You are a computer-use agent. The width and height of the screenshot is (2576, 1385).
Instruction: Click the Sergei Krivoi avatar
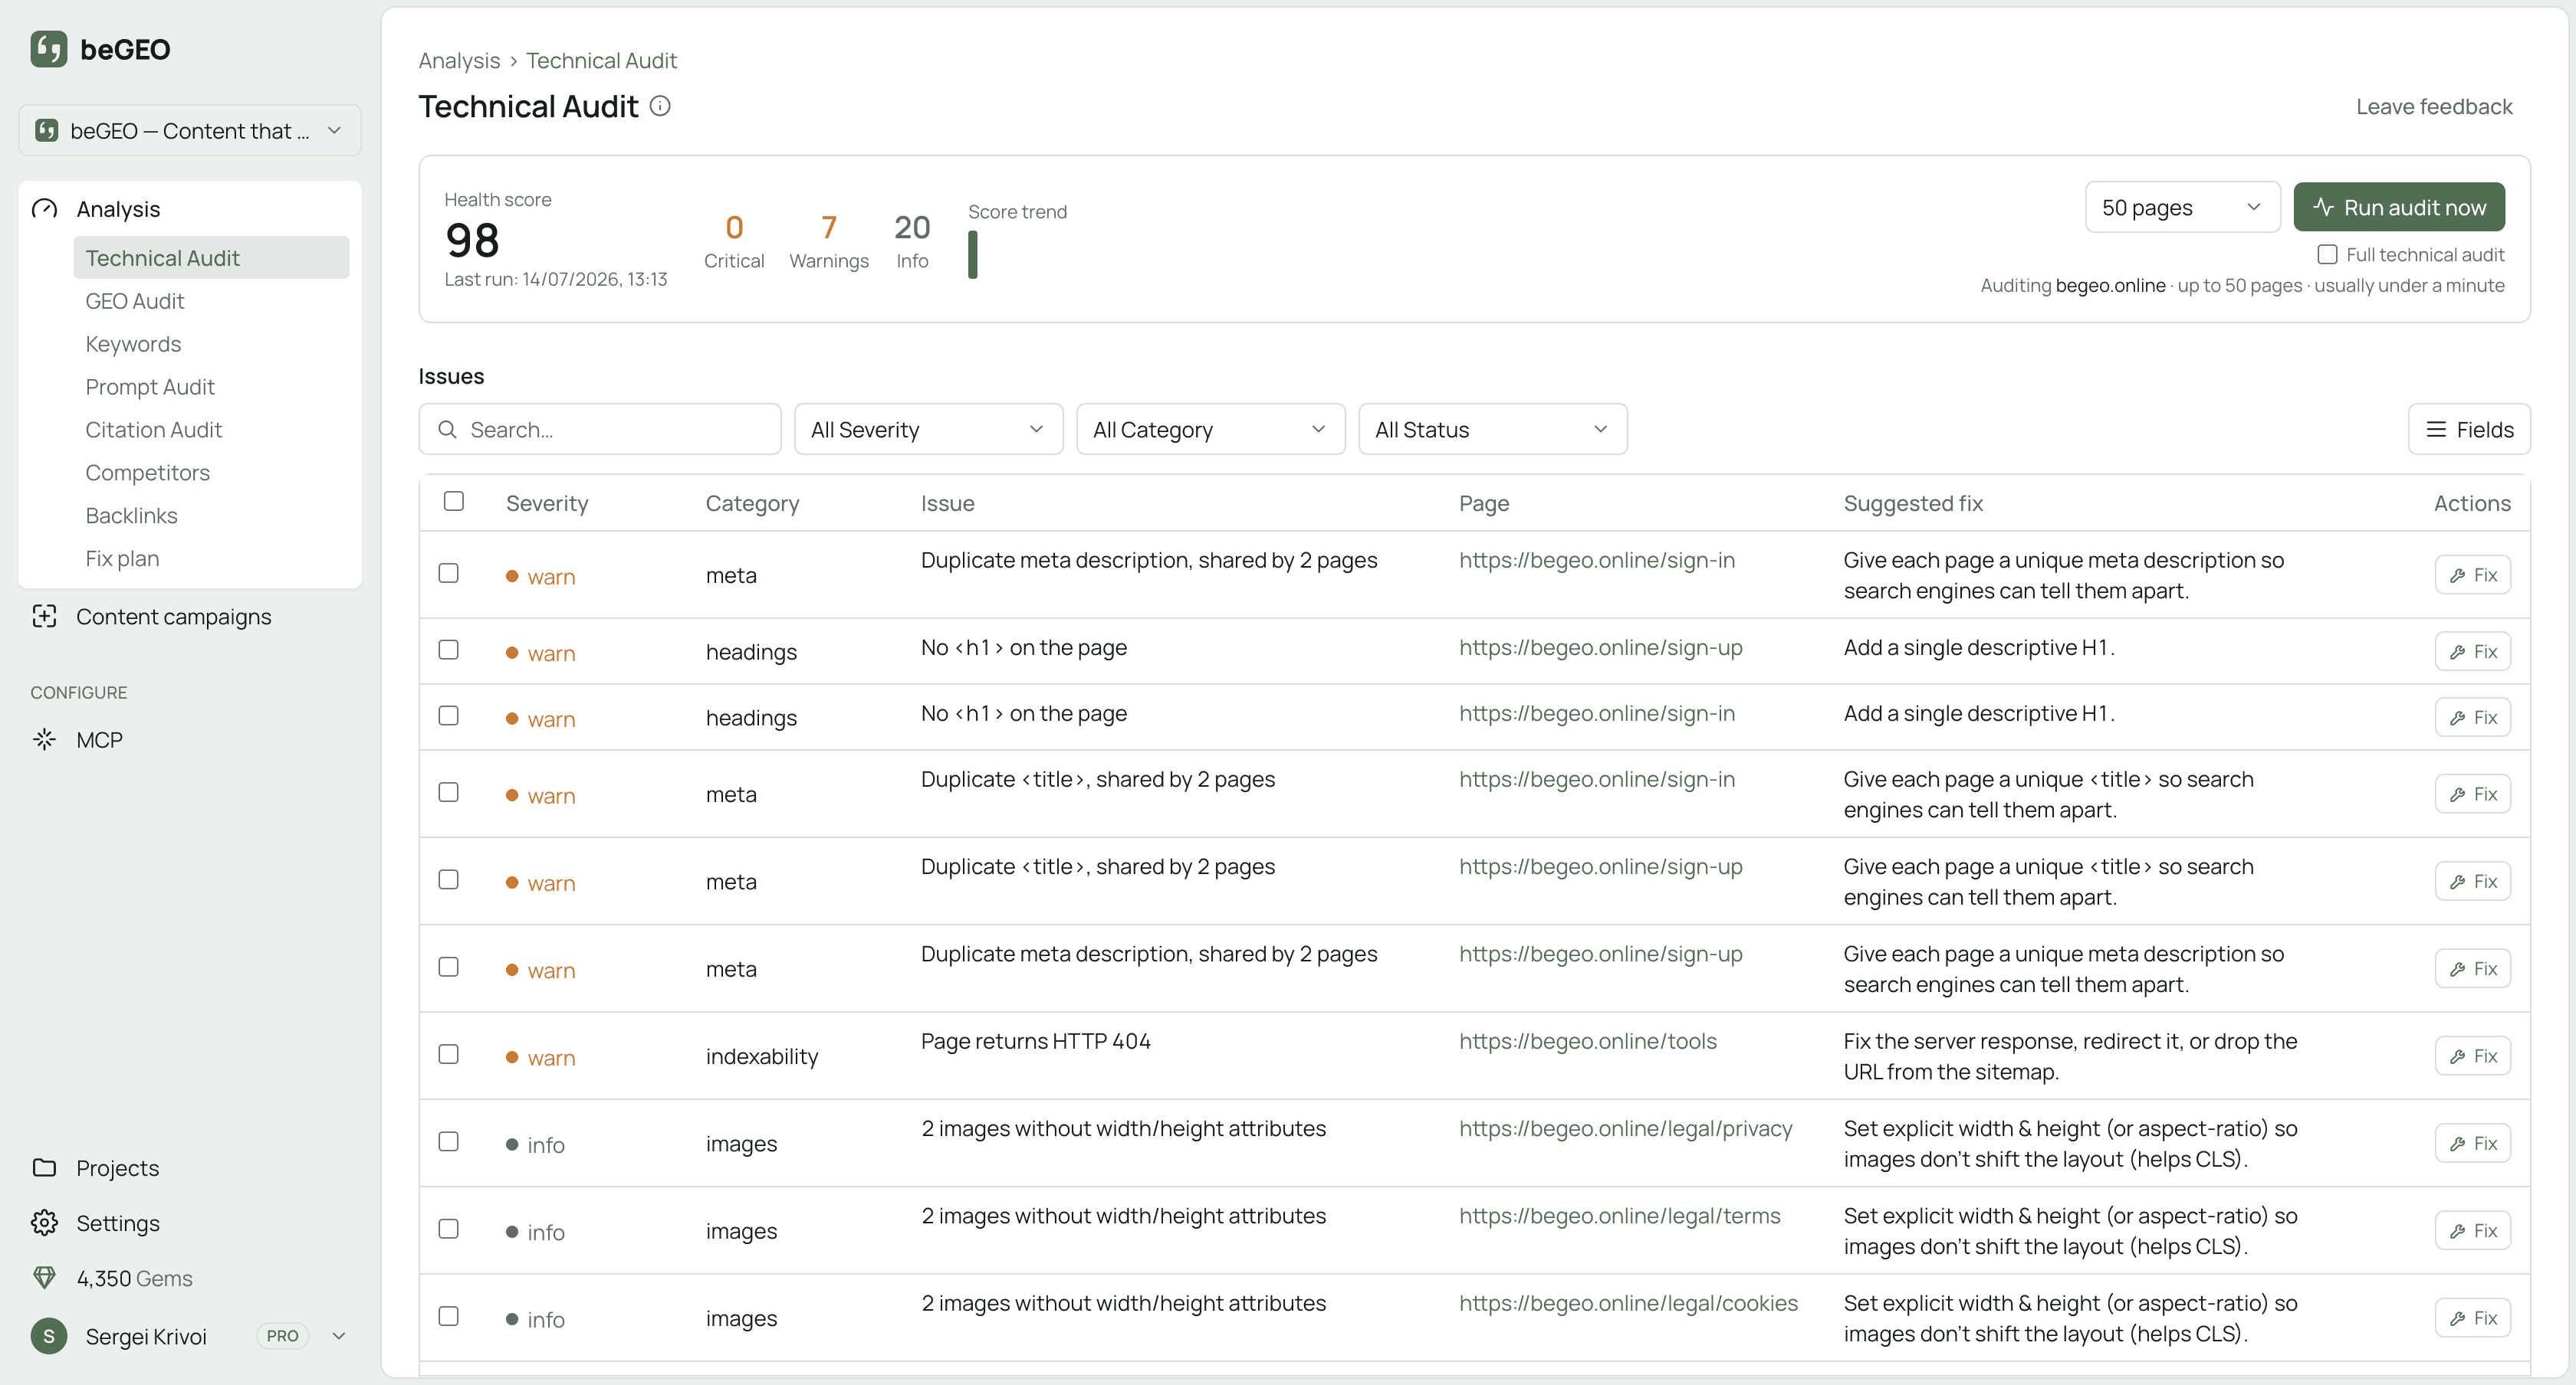point(49,1335)
